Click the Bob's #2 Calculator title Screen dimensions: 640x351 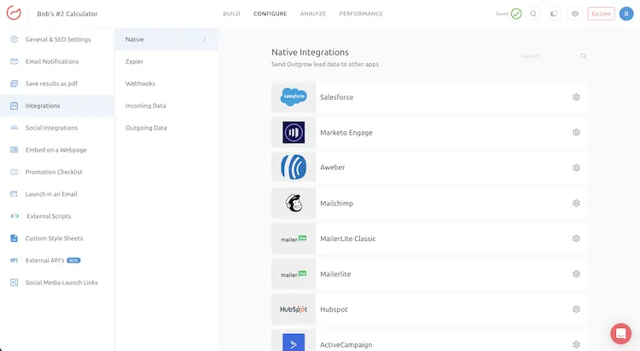click(x=67, y=14)
